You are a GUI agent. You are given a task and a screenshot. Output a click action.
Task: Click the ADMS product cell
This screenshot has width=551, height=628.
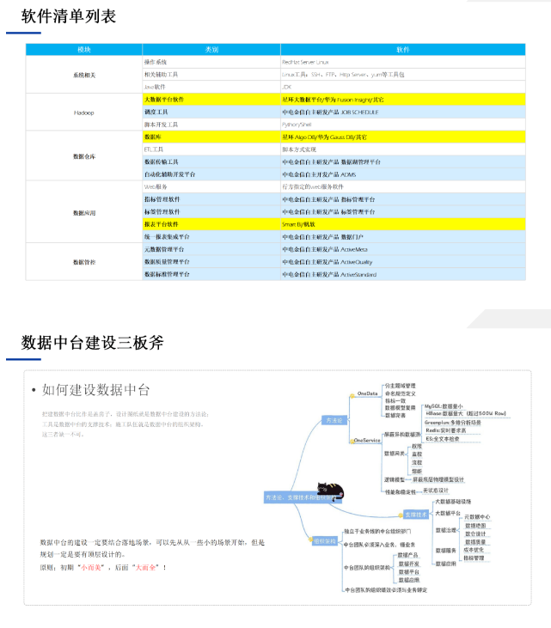(403, 174)
